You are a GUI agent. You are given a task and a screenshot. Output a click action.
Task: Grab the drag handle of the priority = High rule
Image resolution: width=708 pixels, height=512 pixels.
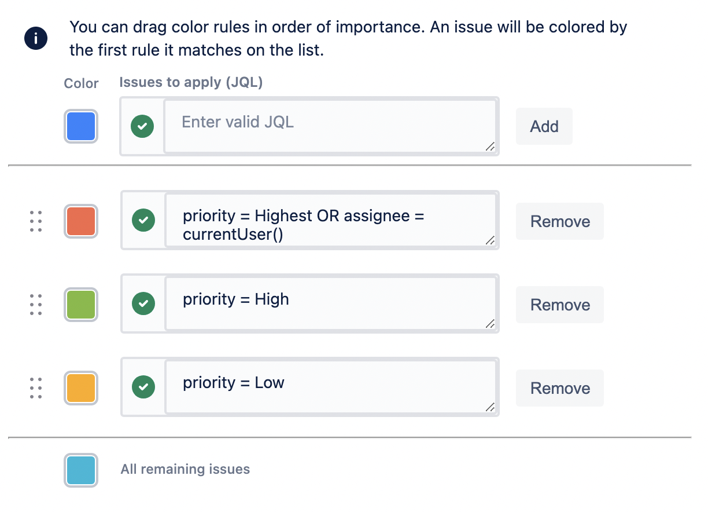[x=36, y=305]
